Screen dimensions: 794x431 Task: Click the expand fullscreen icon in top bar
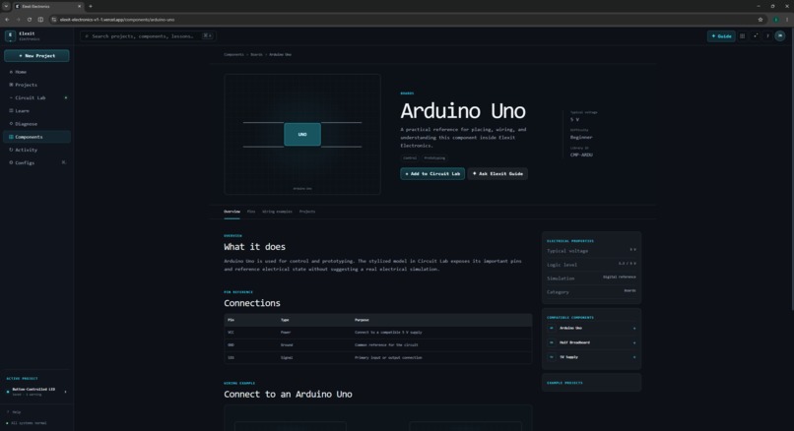[x=756, y=35]
